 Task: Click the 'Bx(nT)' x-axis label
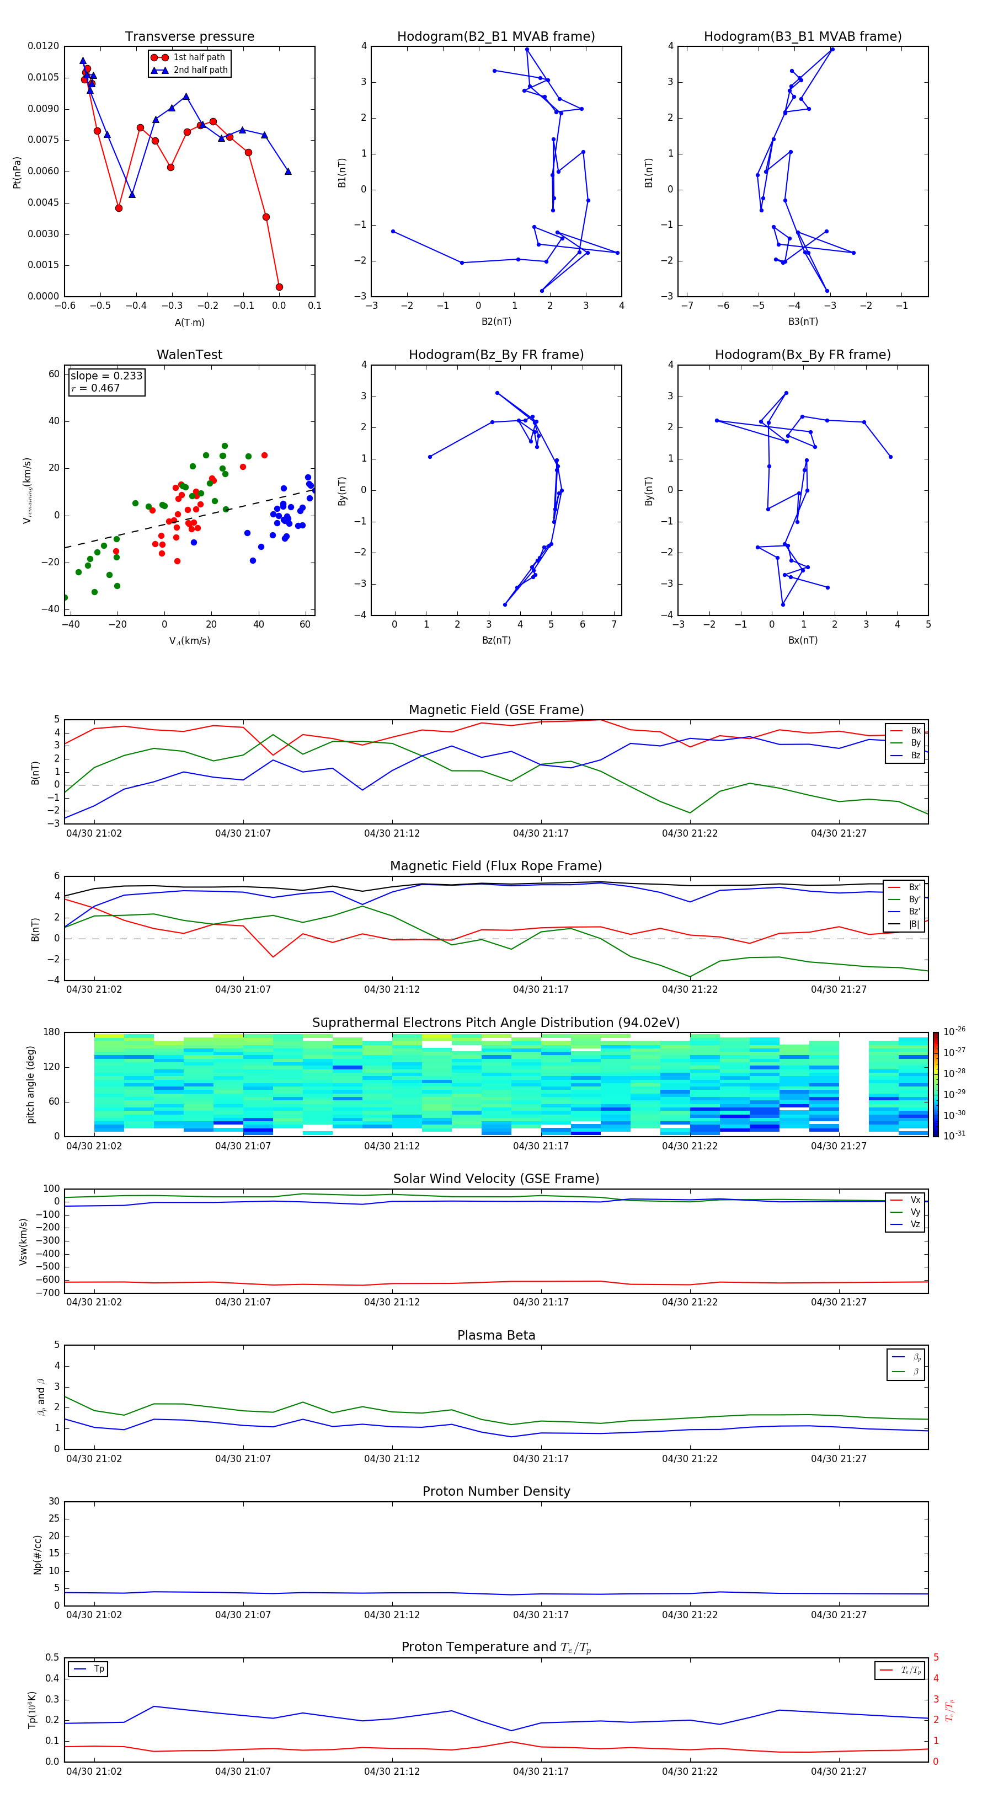(803, 640)
